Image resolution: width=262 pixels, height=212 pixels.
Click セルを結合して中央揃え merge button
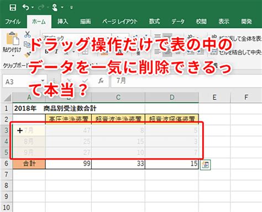click(x=237, y=52)
